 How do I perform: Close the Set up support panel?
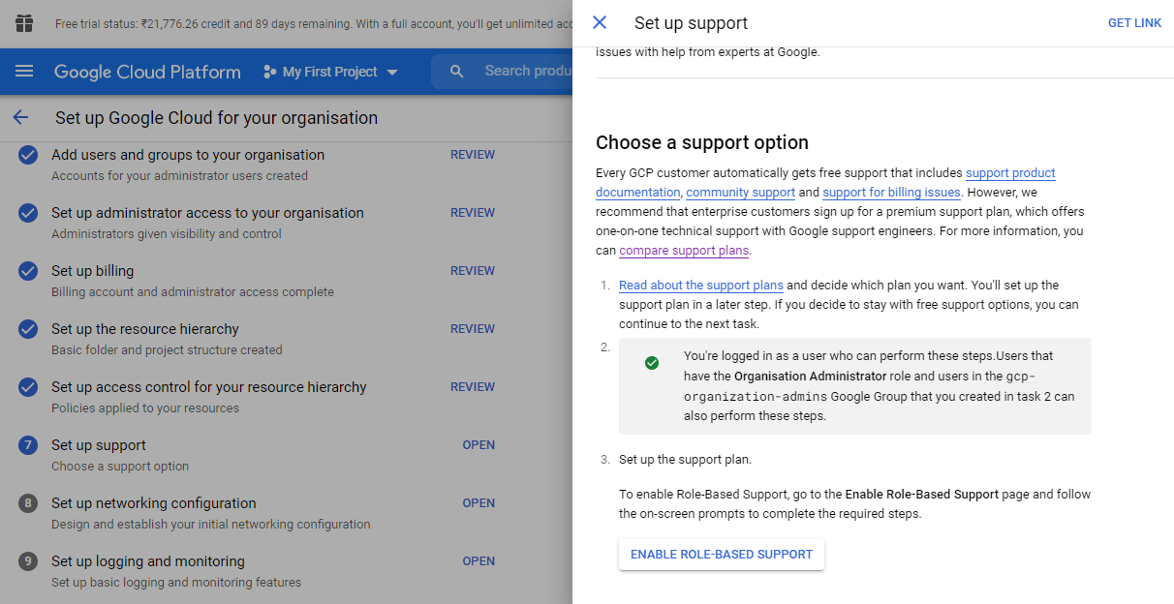pos(600,22)
